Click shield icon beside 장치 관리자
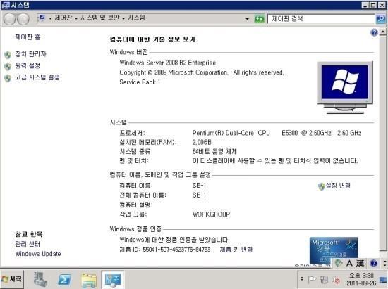Image resolution: width=388 pixels, height=289 pixels. tap(8, 55)
